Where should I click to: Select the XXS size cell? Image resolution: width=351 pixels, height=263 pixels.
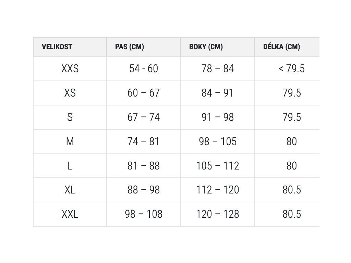tap(70, 68)
